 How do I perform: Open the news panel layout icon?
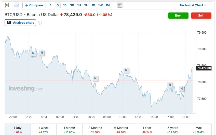(x=120, y=5)
